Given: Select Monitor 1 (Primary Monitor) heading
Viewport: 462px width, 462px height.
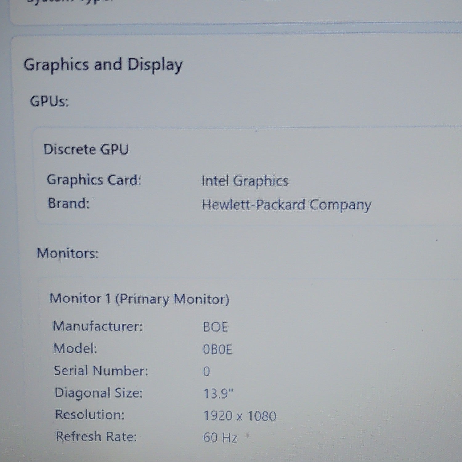Looking at the screenshot, I should 140,299.
